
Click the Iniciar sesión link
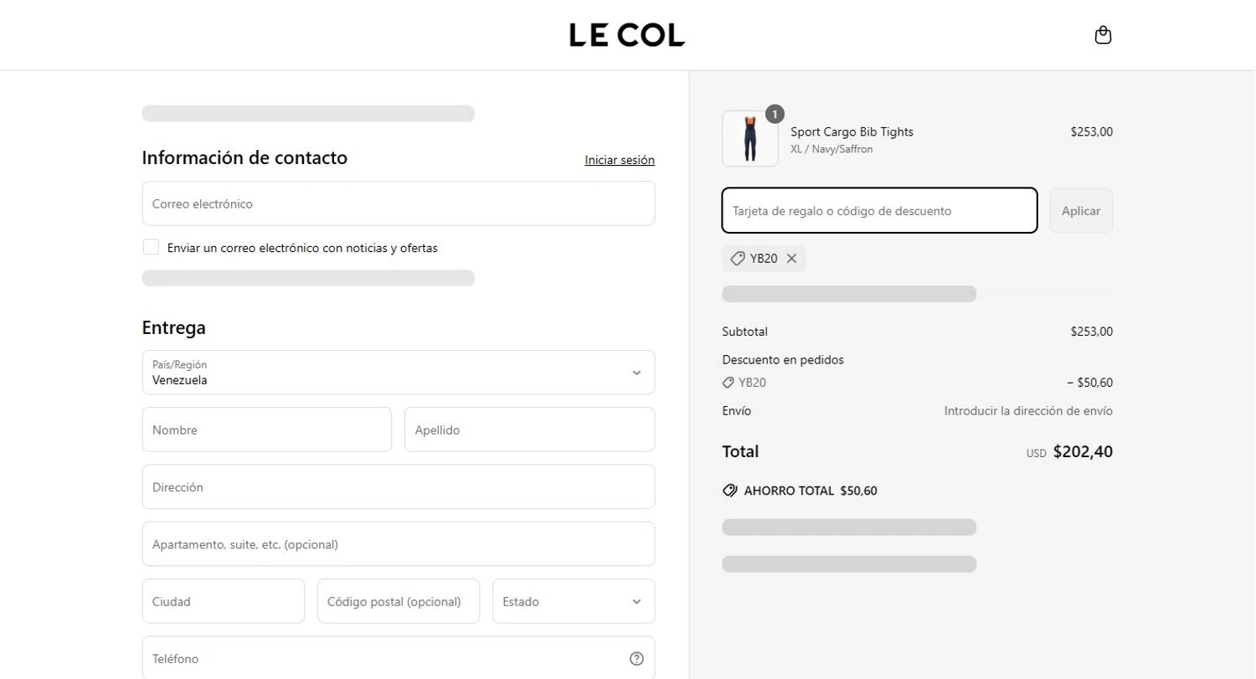tap(620, 160)
